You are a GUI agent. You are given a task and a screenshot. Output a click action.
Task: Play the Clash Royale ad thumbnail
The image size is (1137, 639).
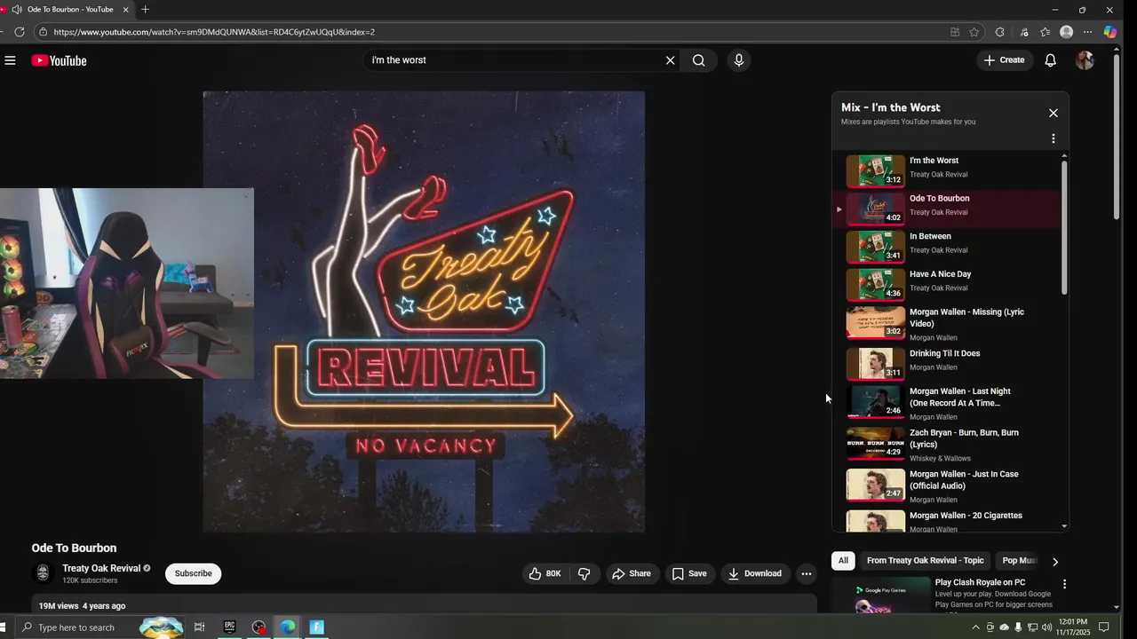[x=880, y=595]
